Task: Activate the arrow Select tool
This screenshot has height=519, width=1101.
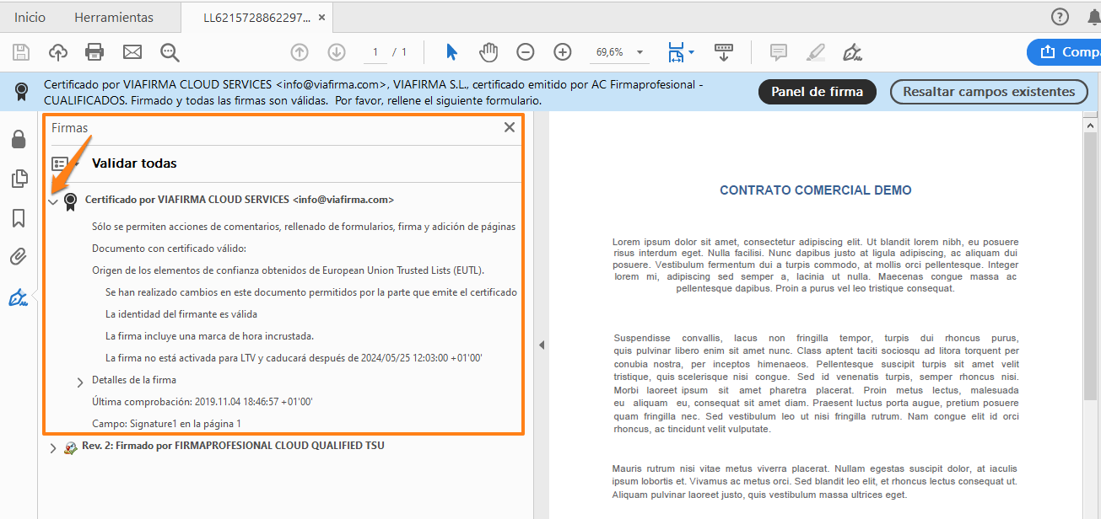Action: pos(451,51)
